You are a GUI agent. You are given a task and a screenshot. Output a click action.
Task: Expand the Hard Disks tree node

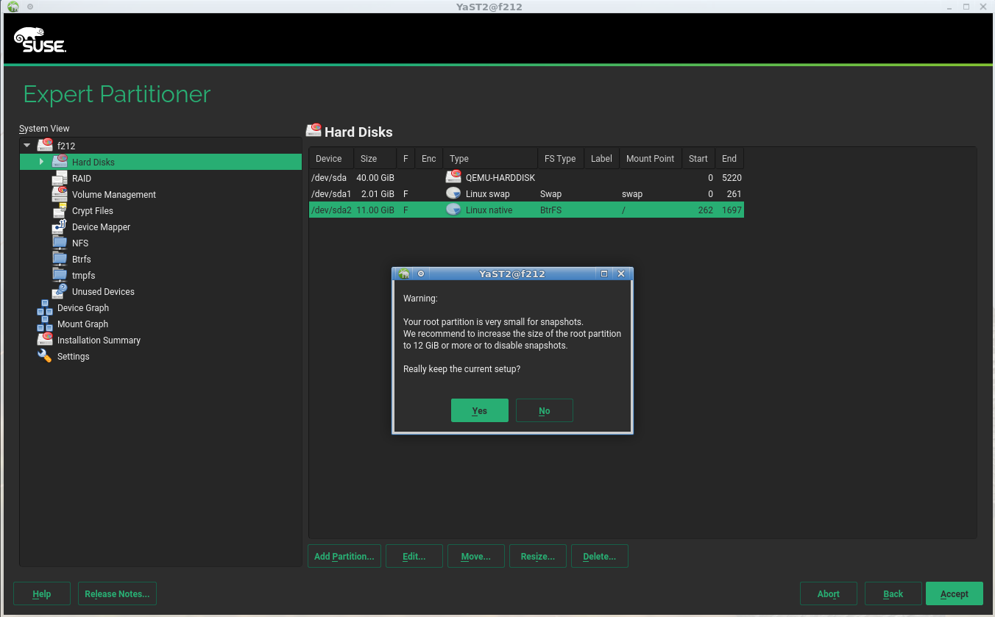point(42,162)
